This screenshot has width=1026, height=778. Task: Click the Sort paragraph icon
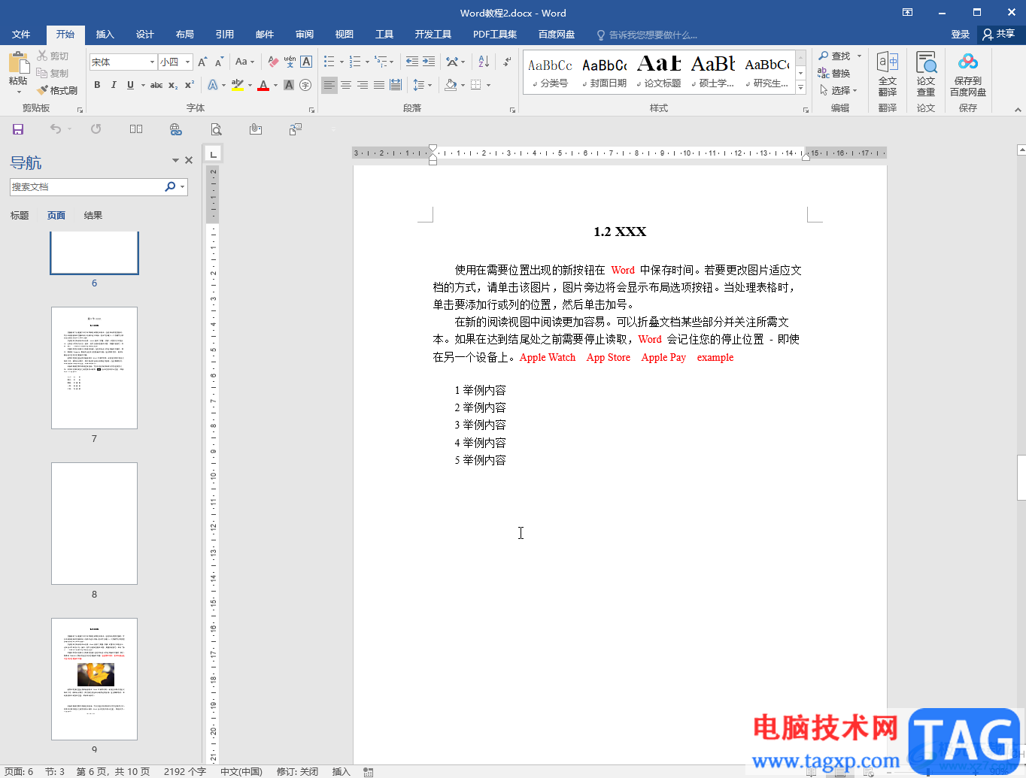(x=484, y=62)
